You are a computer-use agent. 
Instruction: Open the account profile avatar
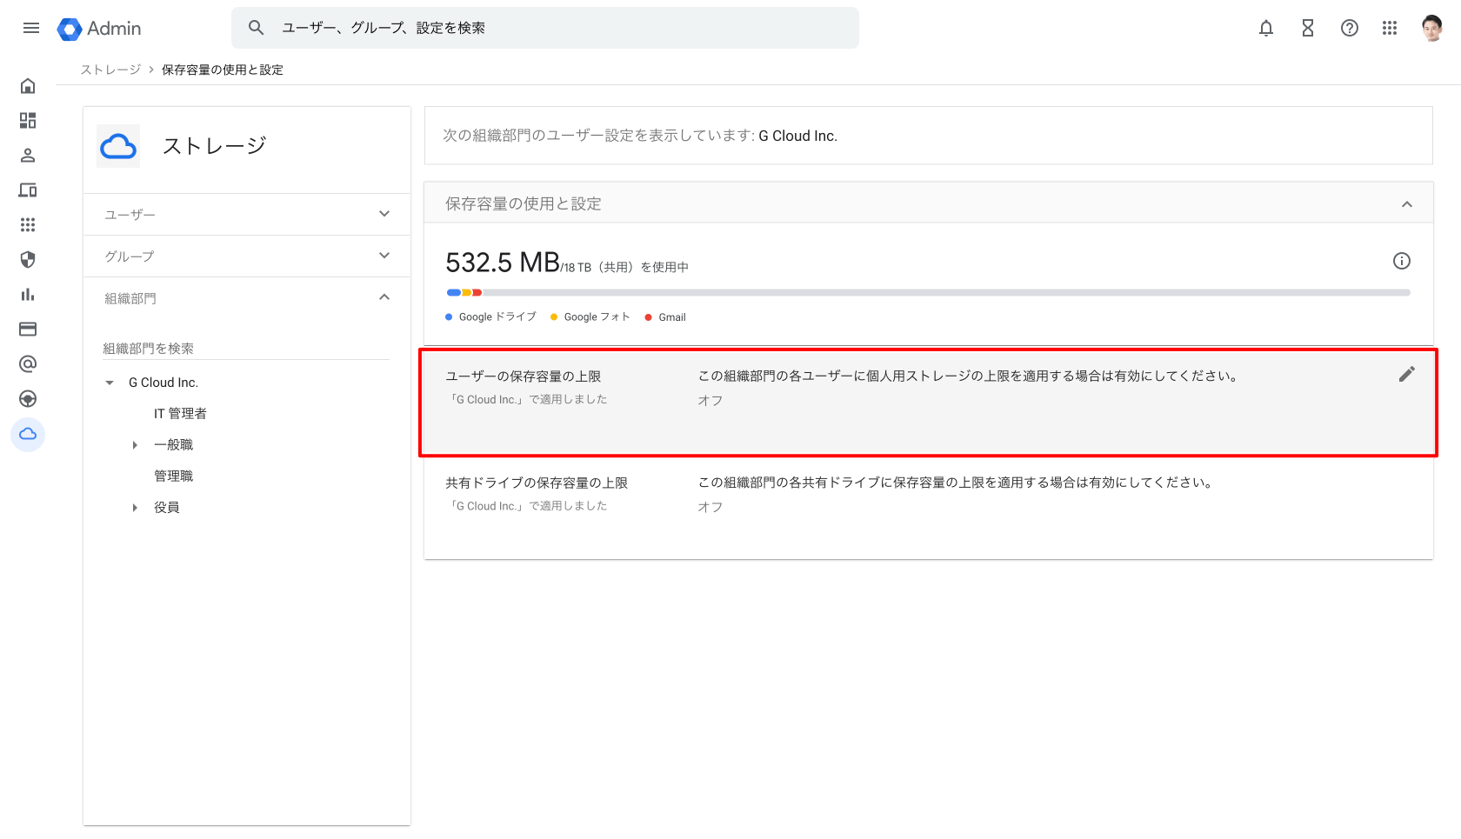pos(1432,28)
